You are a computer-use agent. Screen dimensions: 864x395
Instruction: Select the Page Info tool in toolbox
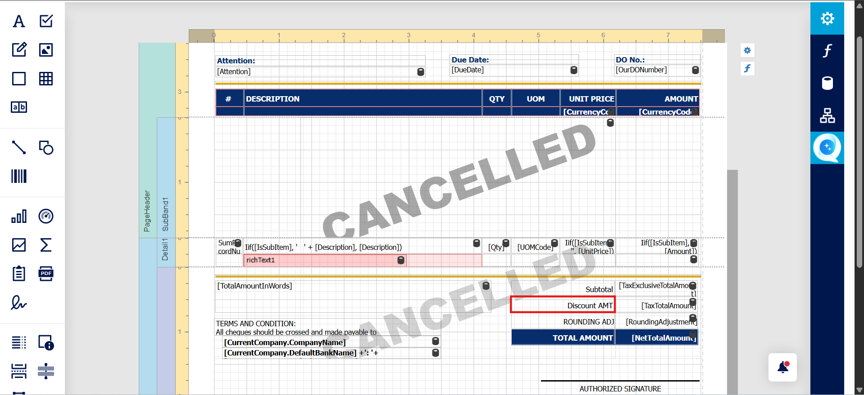pos(46,343)
